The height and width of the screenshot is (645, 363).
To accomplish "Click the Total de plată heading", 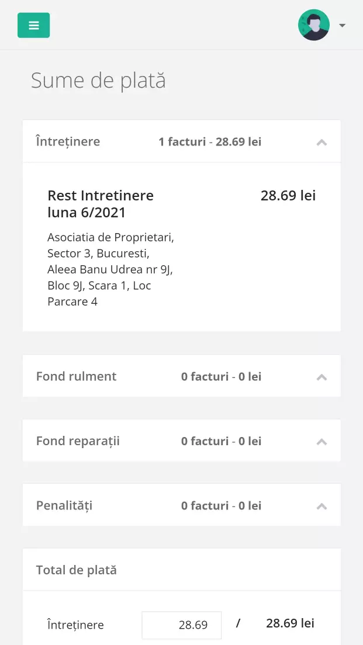I will pos(76,570).
